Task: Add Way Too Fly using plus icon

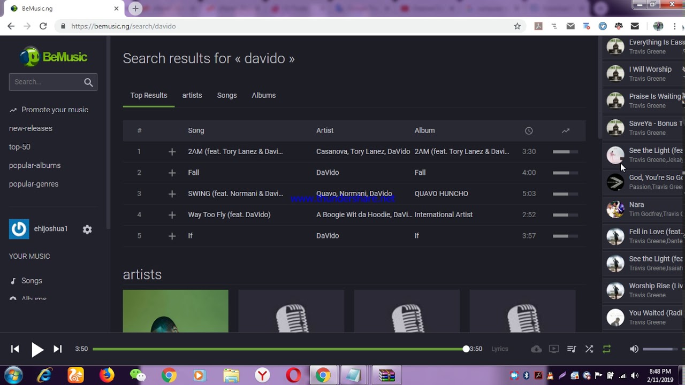Action: 172,215
